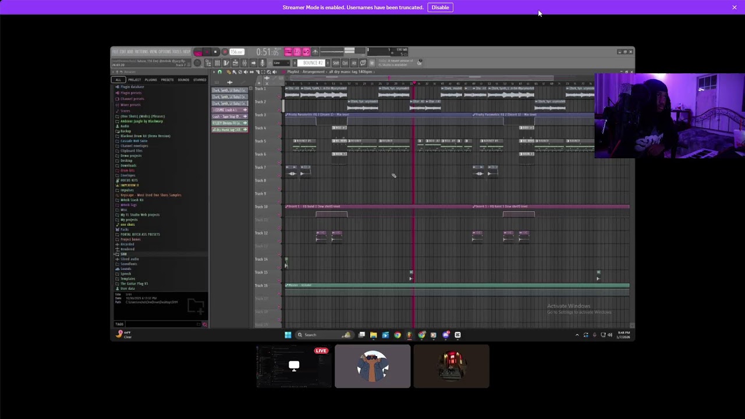Open The Guitar Plug V3 folder
745x419 pixels.
pyautogui.click(x=133, y=283)
